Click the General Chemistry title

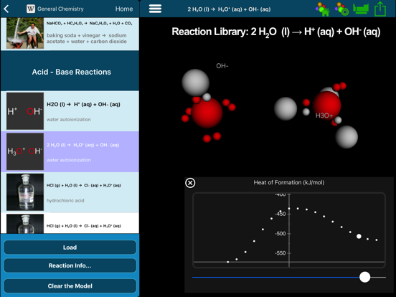click(x=60, y=9)
